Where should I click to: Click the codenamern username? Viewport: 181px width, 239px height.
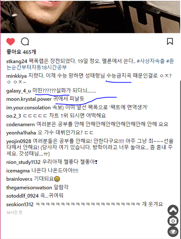(x=20, y=124)
